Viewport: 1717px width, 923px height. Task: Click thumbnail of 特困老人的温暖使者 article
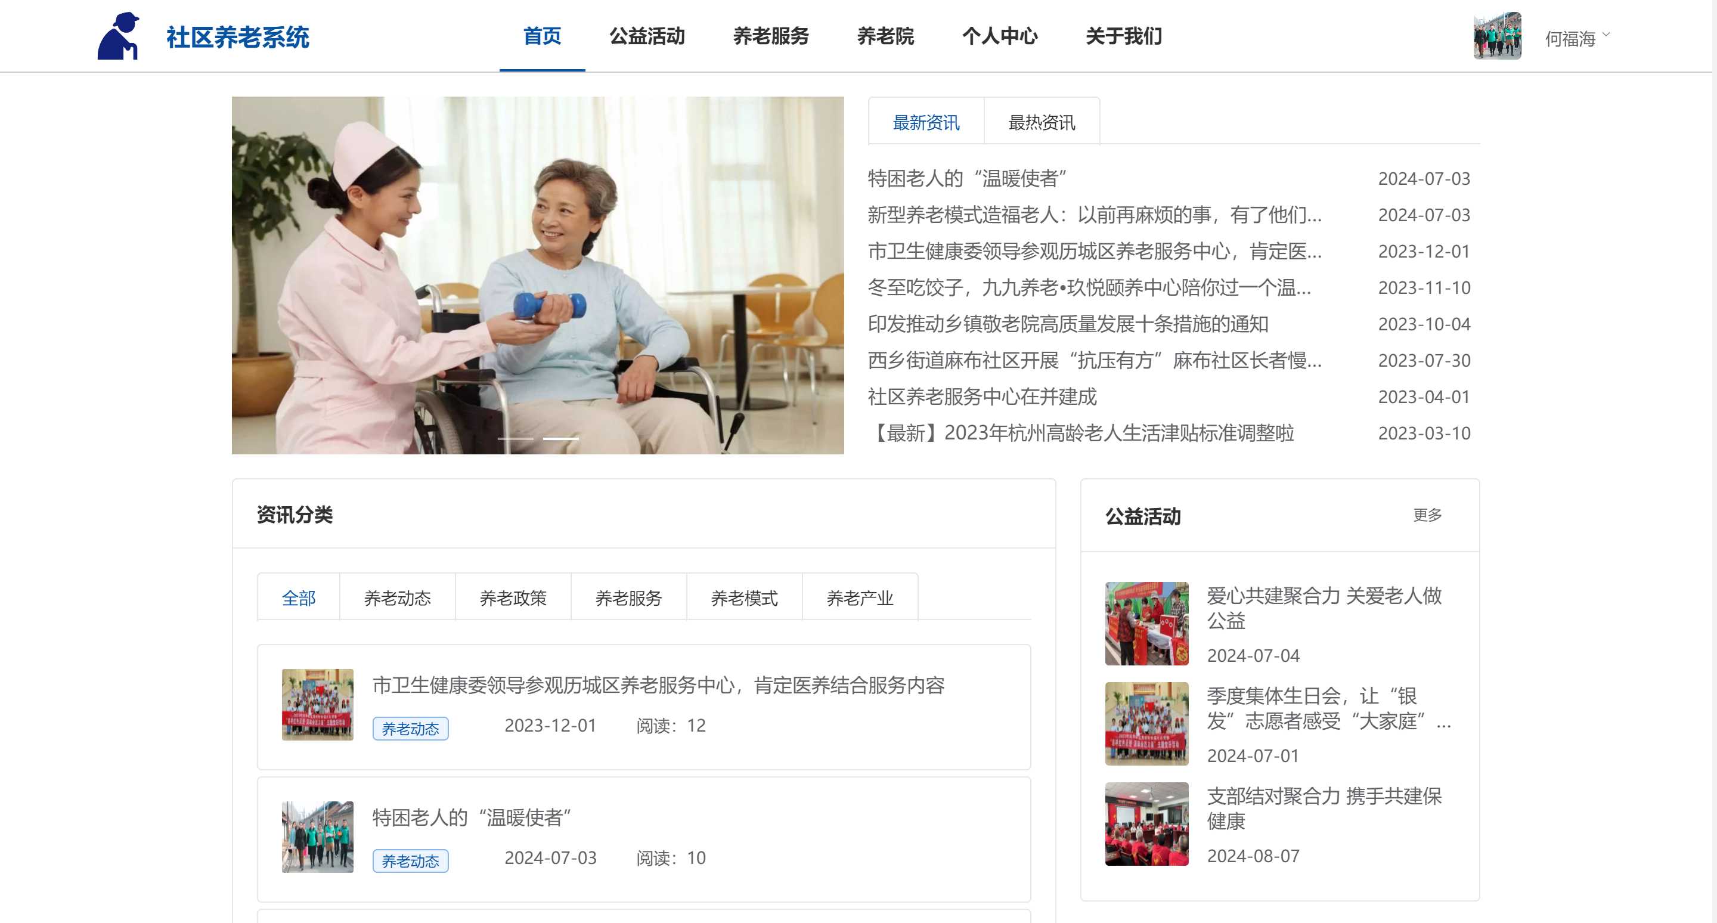[317, 837]
